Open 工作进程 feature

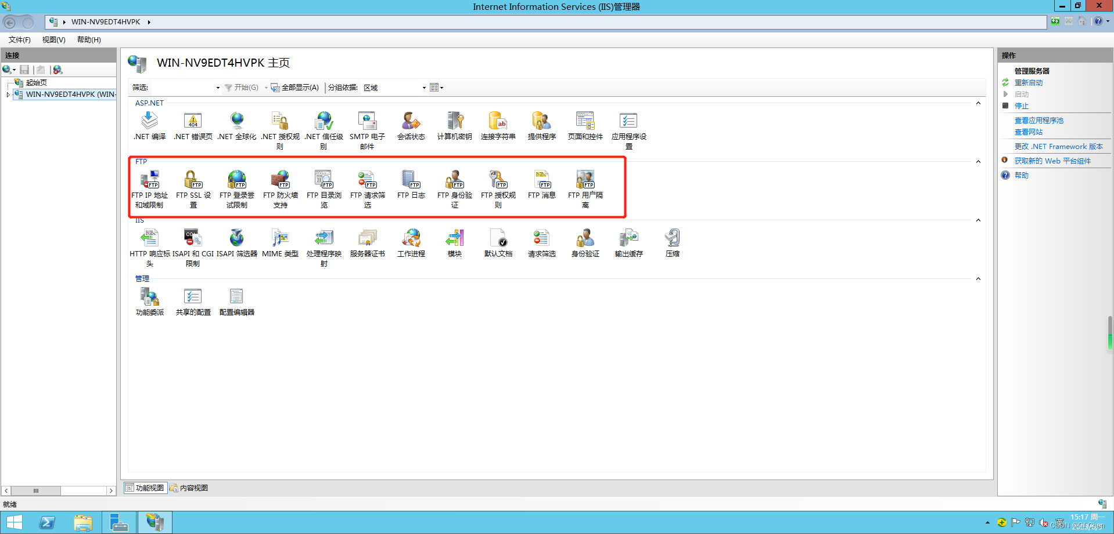[411, 243]
